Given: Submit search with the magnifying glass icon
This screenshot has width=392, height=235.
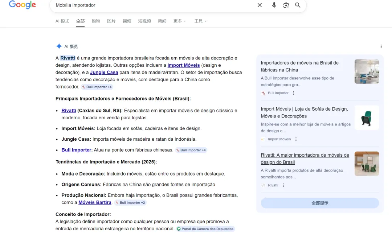Looking at the screenshot, I should [x=298, y=5].
